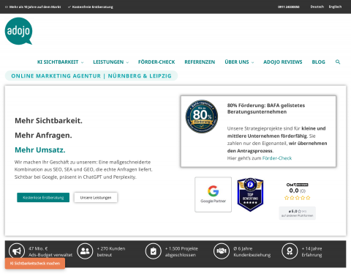The image size is (351, 274).
Task: Visit the Blog page
Action: click(x=318, y=62)
